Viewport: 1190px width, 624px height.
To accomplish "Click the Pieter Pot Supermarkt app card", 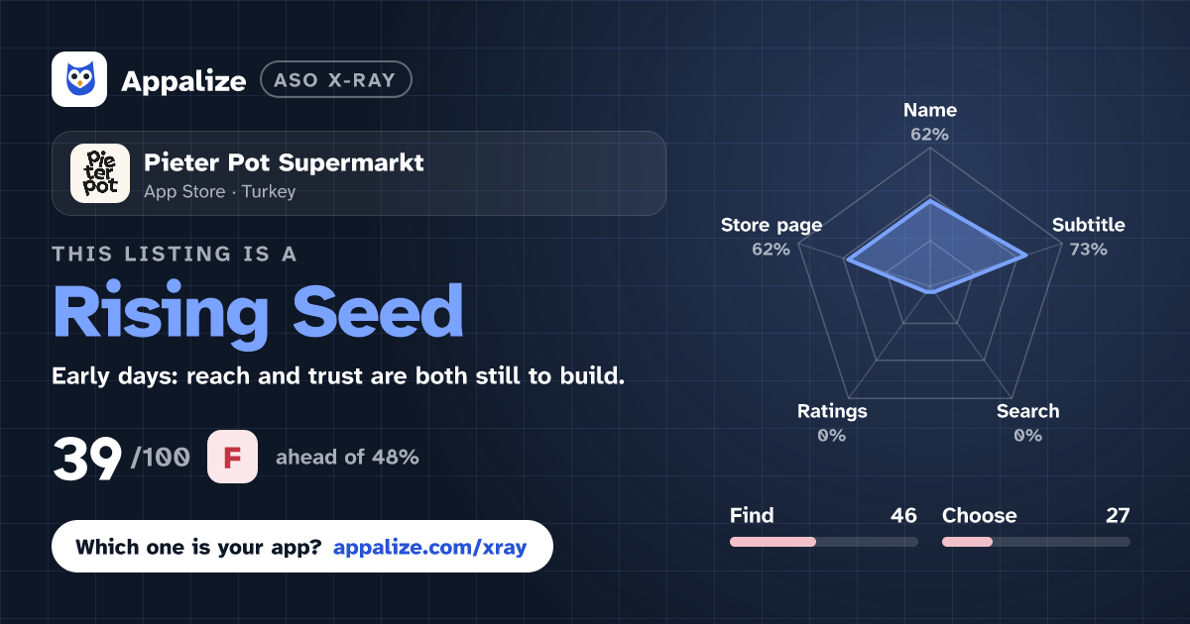I will [358, 173].
